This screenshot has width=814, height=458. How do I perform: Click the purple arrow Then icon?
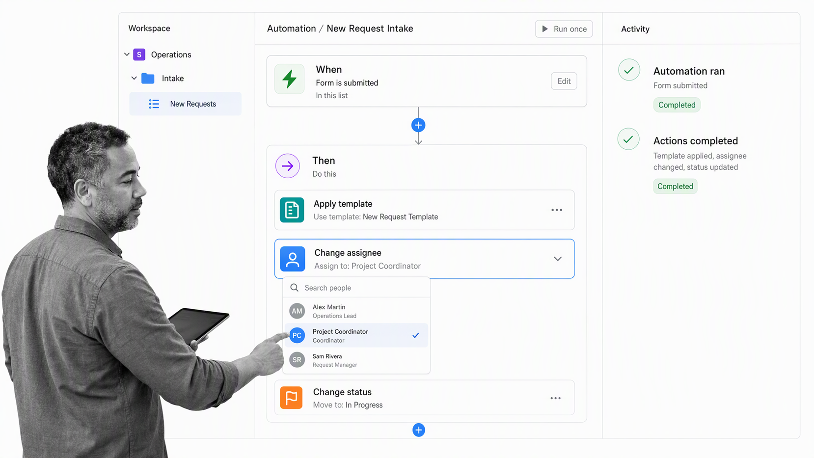[x=288, y=166]
